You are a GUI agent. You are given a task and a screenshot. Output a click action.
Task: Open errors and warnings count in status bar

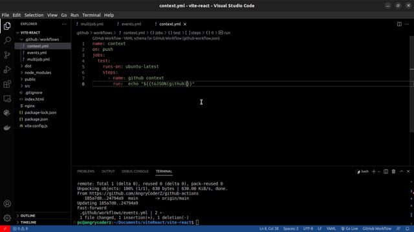click(x=20, y=229)
